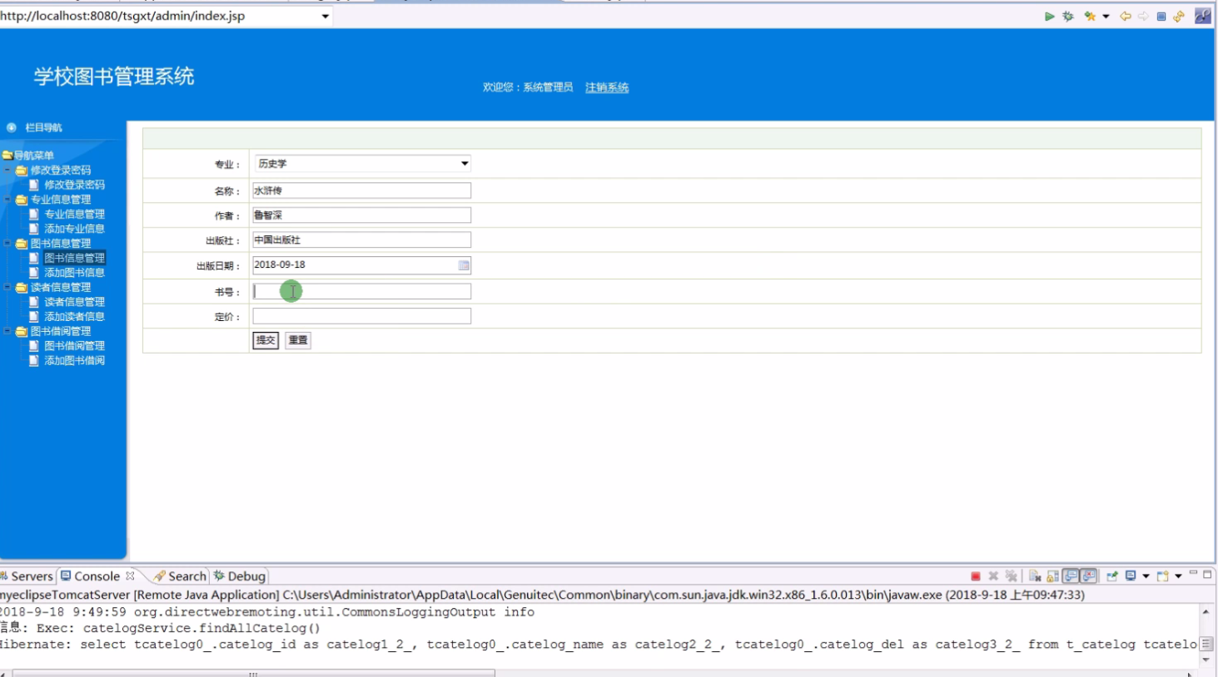The height and width of the screenshot is (677, 1218).
Task: Click the add-favorite star icon
Action: coord(1090,17)
